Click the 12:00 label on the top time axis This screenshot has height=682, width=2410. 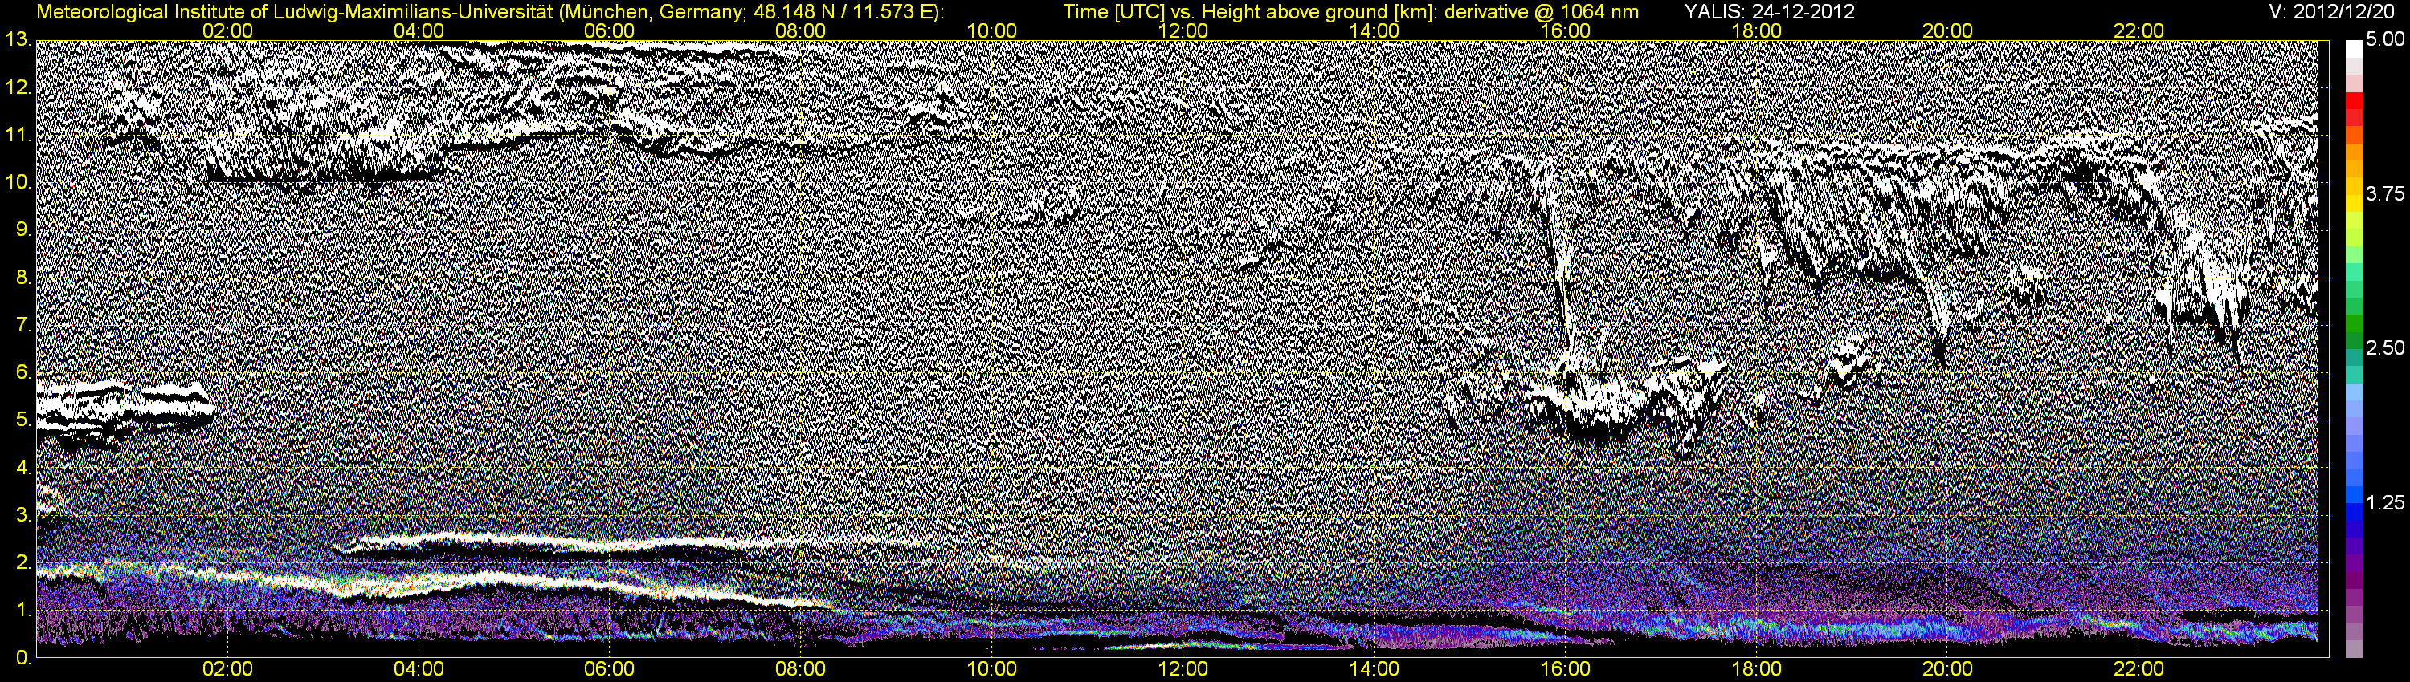coord(1183,30)
